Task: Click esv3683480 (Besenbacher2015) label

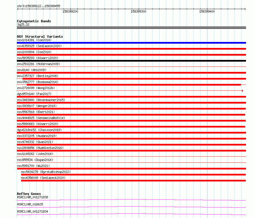Action: point(41,100)
